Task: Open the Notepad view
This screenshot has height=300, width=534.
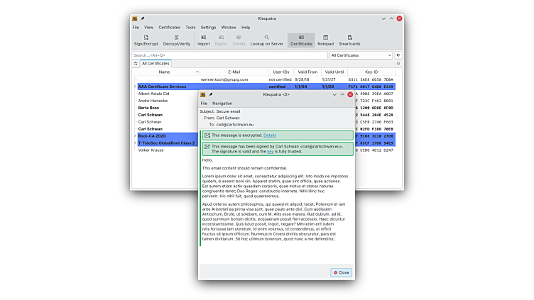Action: coord(325,40)
